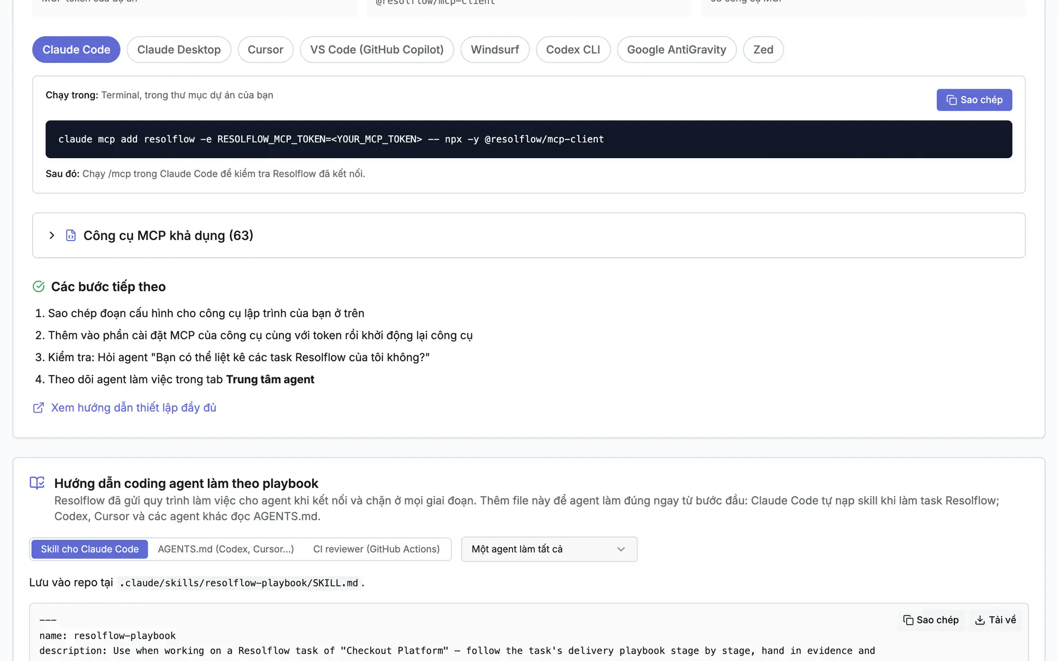Viewport: 1058px width, 661px height.
Task: Click the 'Sau đó:' instruction line
Action: (x=205, y=174)
